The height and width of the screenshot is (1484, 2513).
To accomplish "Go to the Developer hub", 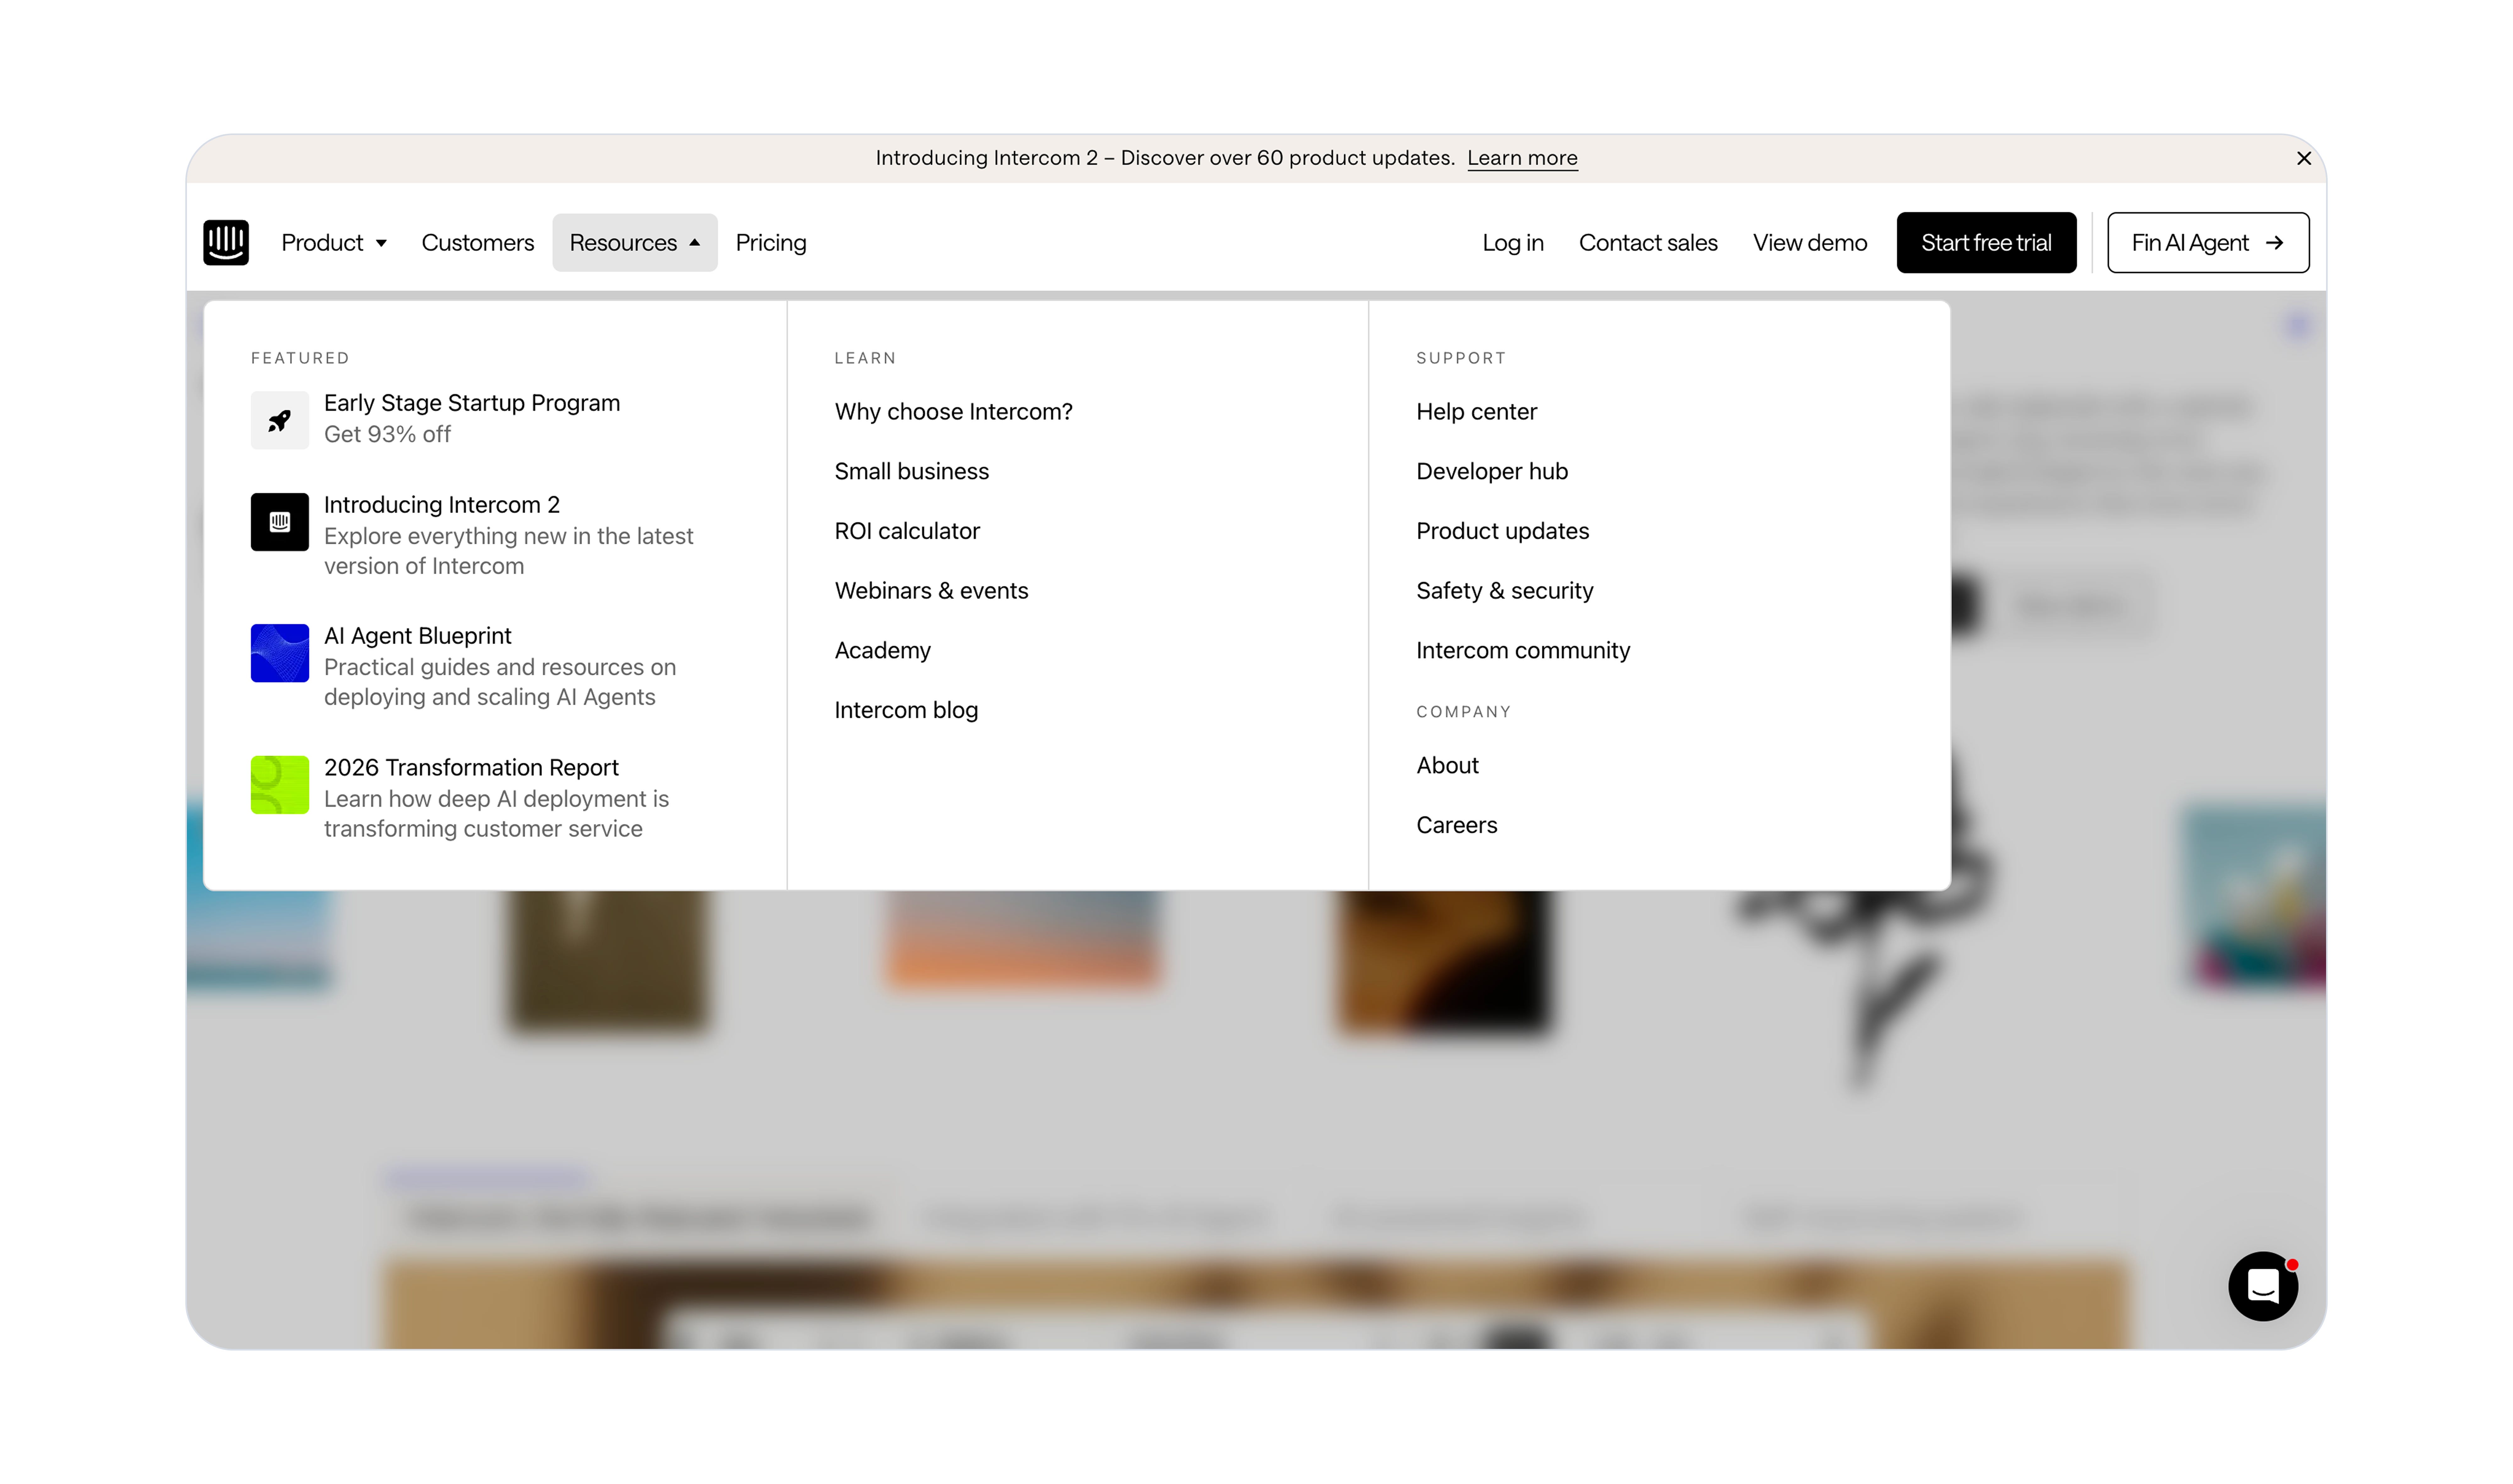I will point(1492,472).
